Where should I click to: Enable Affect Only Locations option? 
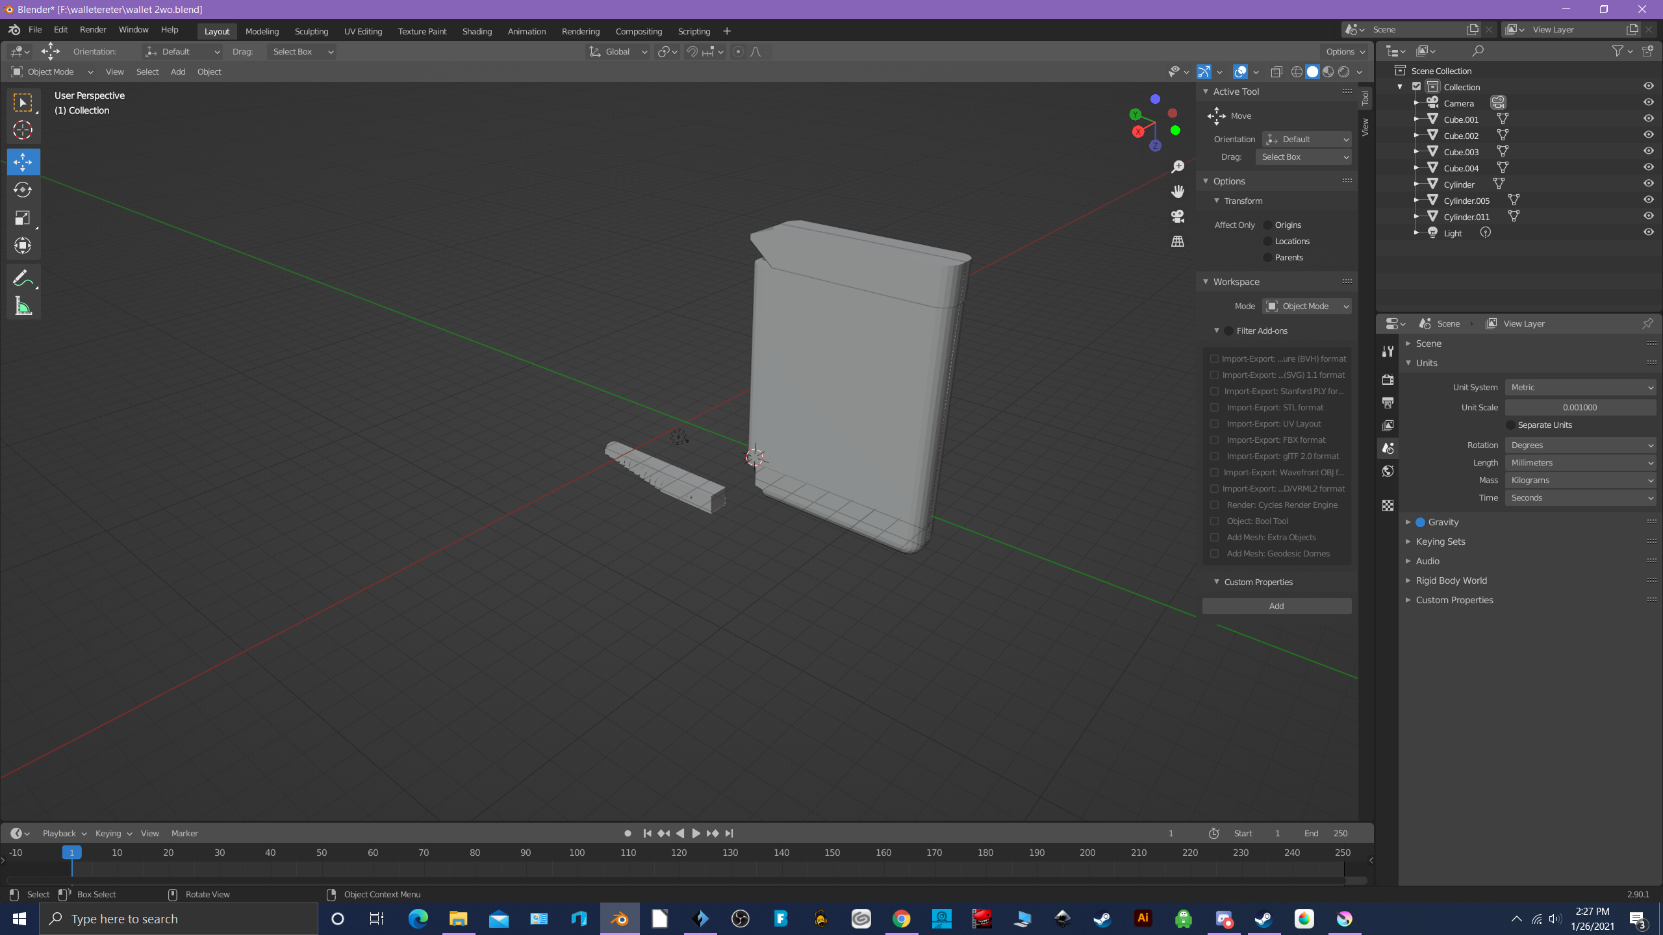pyautogui.click(x=1267, y=241)
